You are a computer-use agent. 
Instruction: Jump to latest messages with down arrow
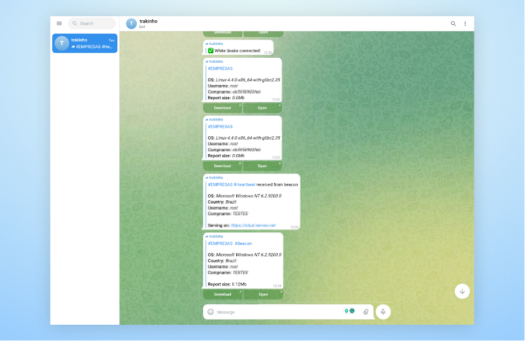pos(462,292)
